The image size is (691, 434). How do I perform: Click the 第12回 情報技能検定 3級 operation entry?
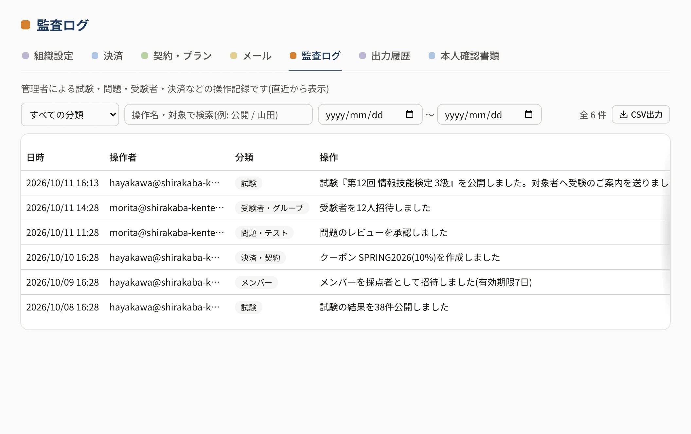pos(495,183)
